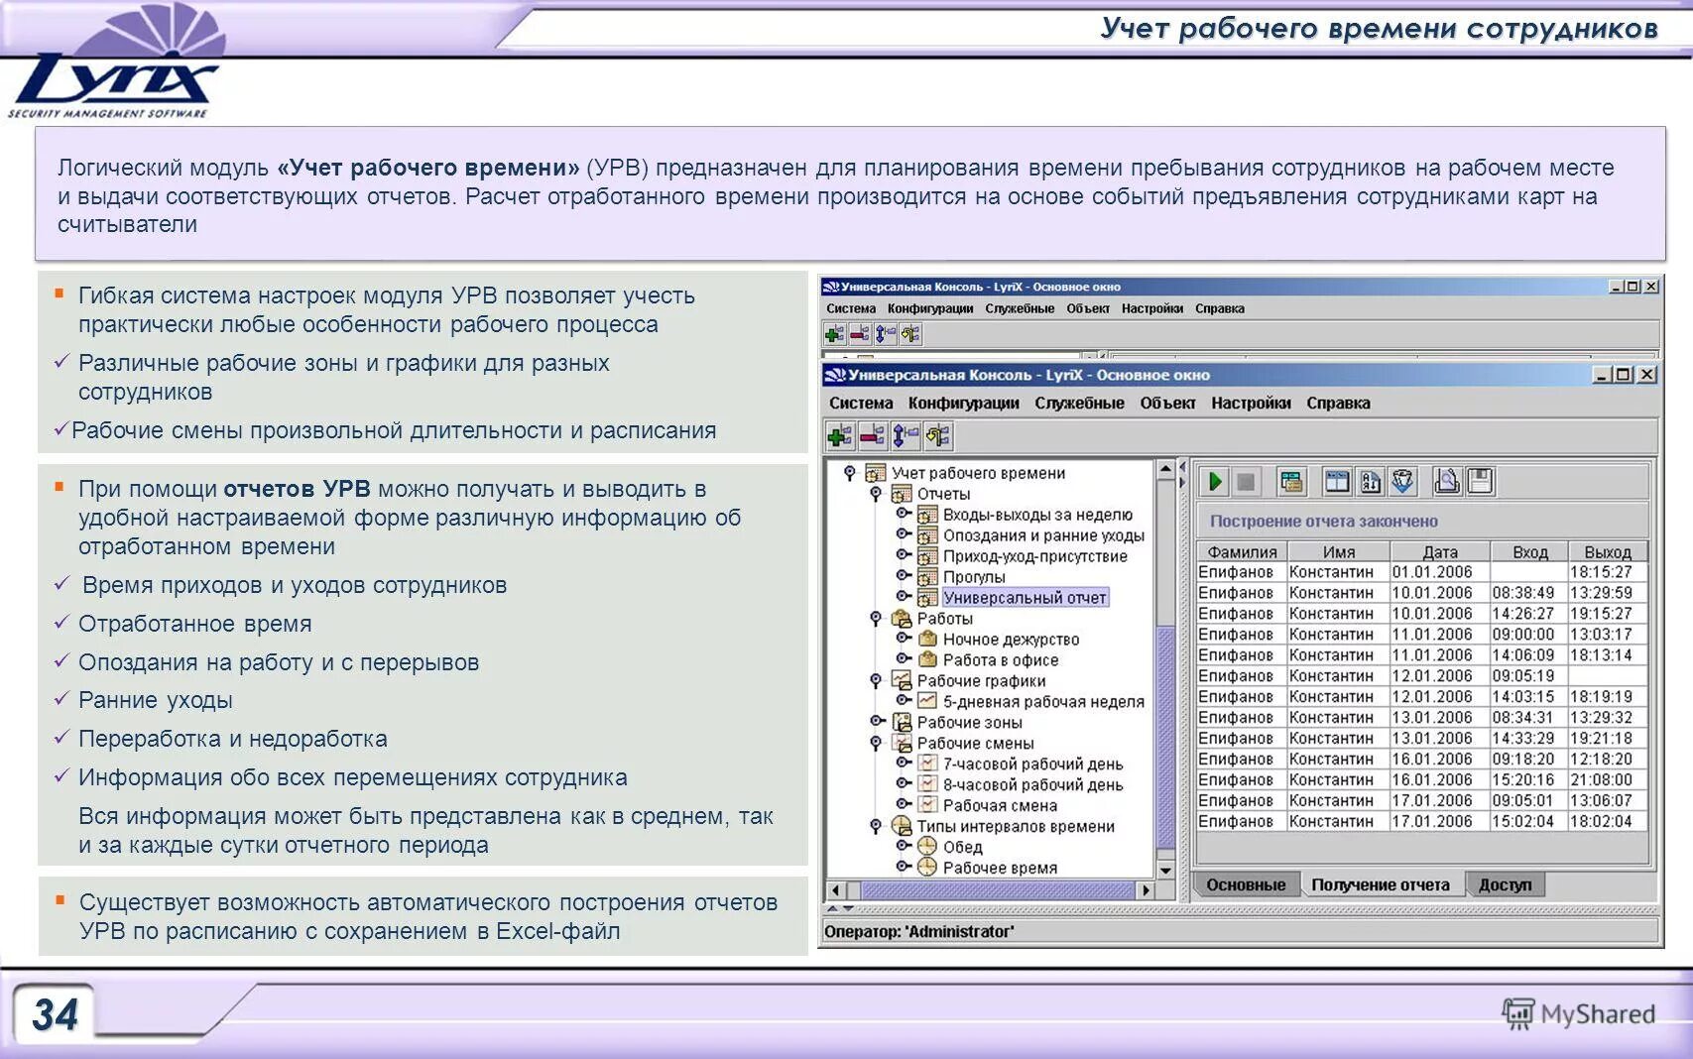Collapse the Отчеты tree node

[x=876, y=494]
